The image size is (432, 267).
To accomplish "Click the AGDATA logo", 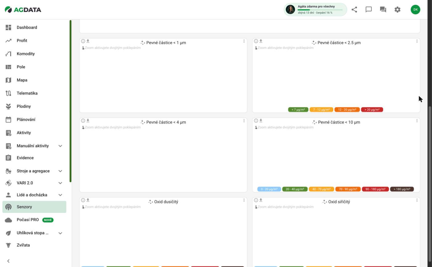I will 23,10.
